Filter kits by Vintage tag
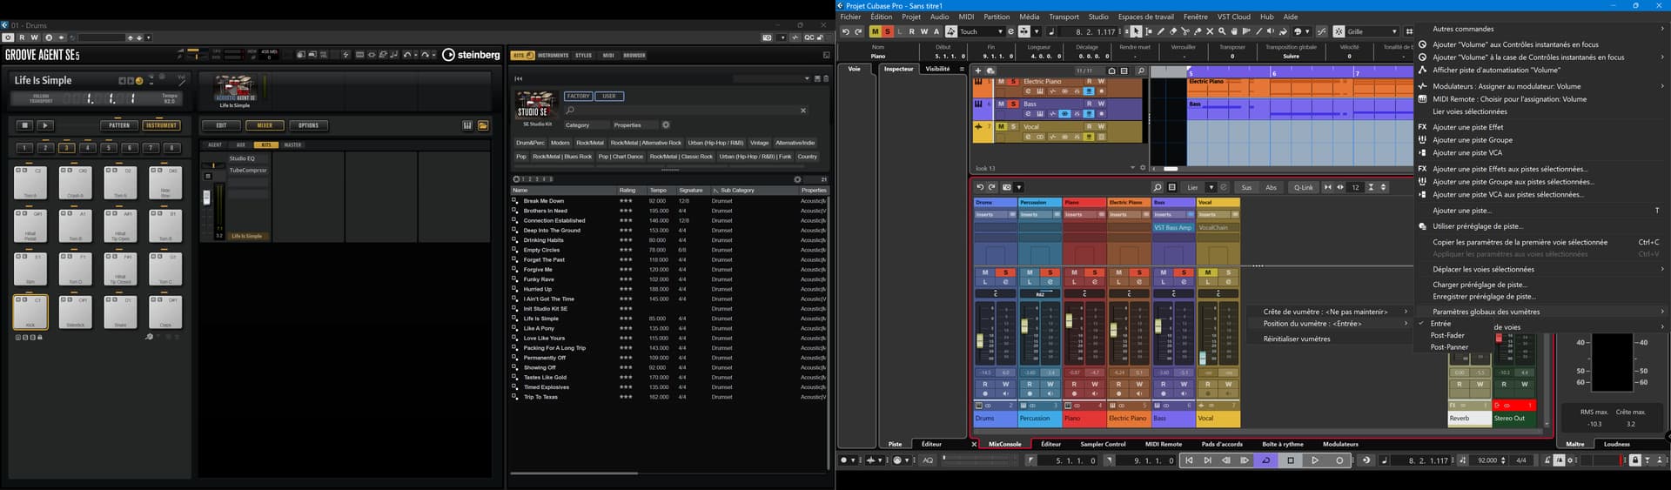 [x=760, y=143]
